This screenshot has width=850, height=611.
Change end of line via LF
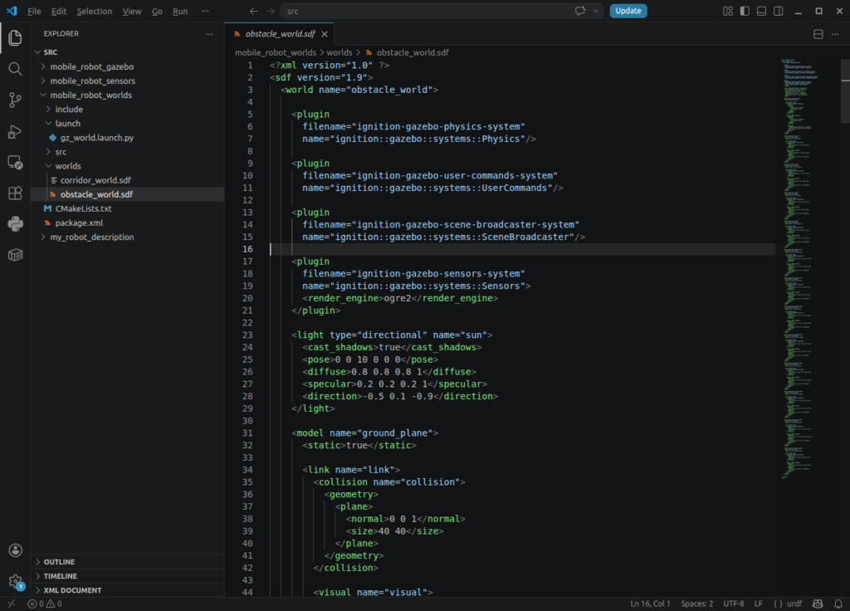pyautogui.click(x=759, y=604)
